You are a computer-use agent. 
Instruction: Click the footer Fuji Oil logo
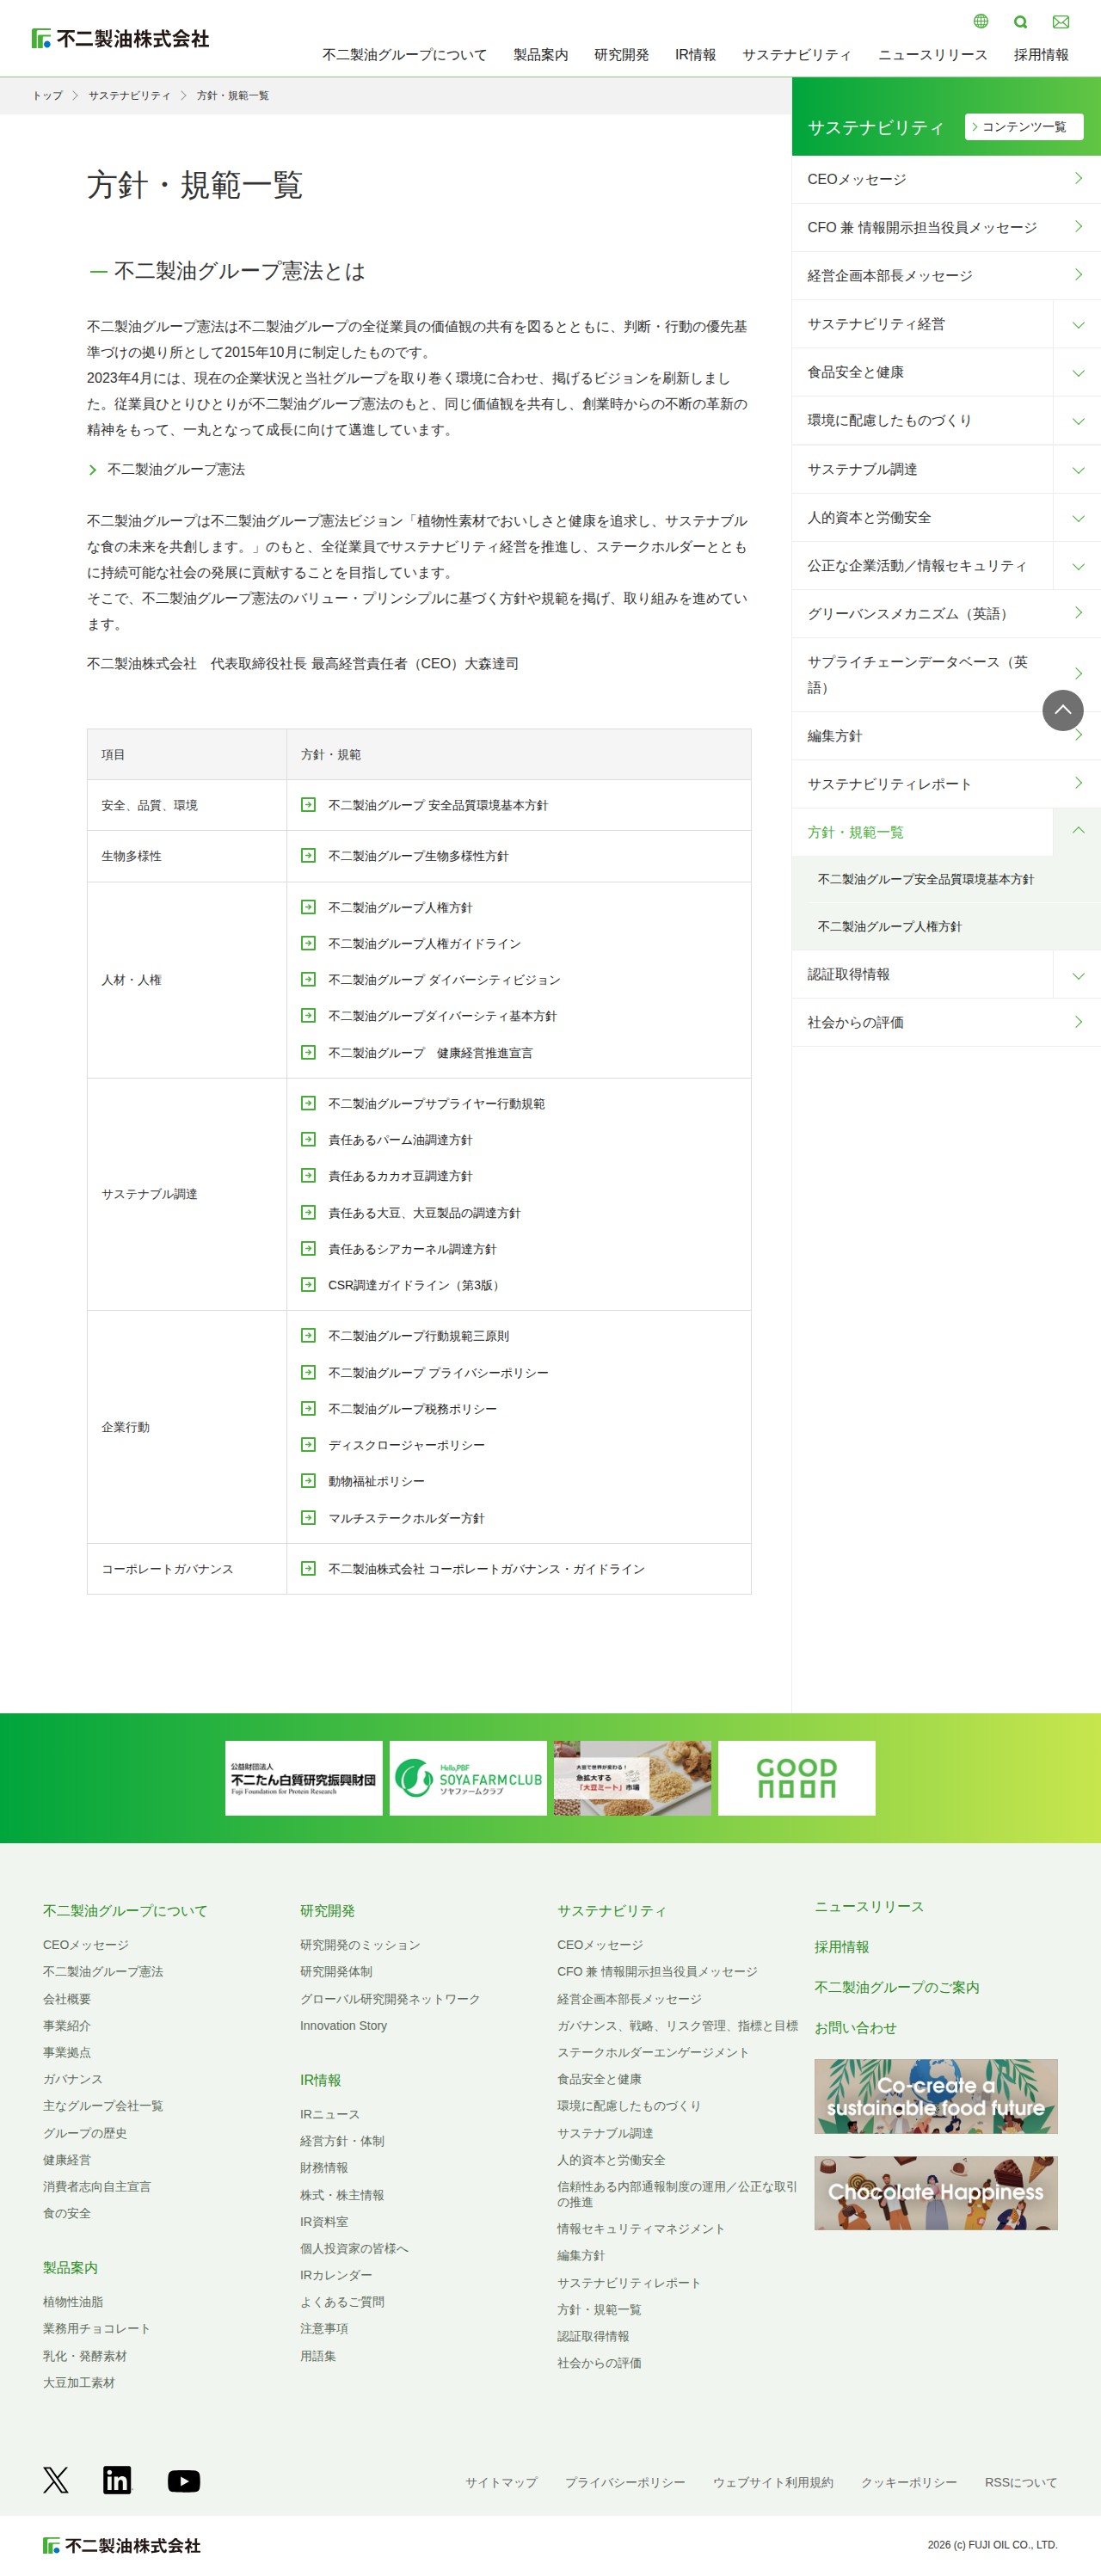coord(121,2545)
